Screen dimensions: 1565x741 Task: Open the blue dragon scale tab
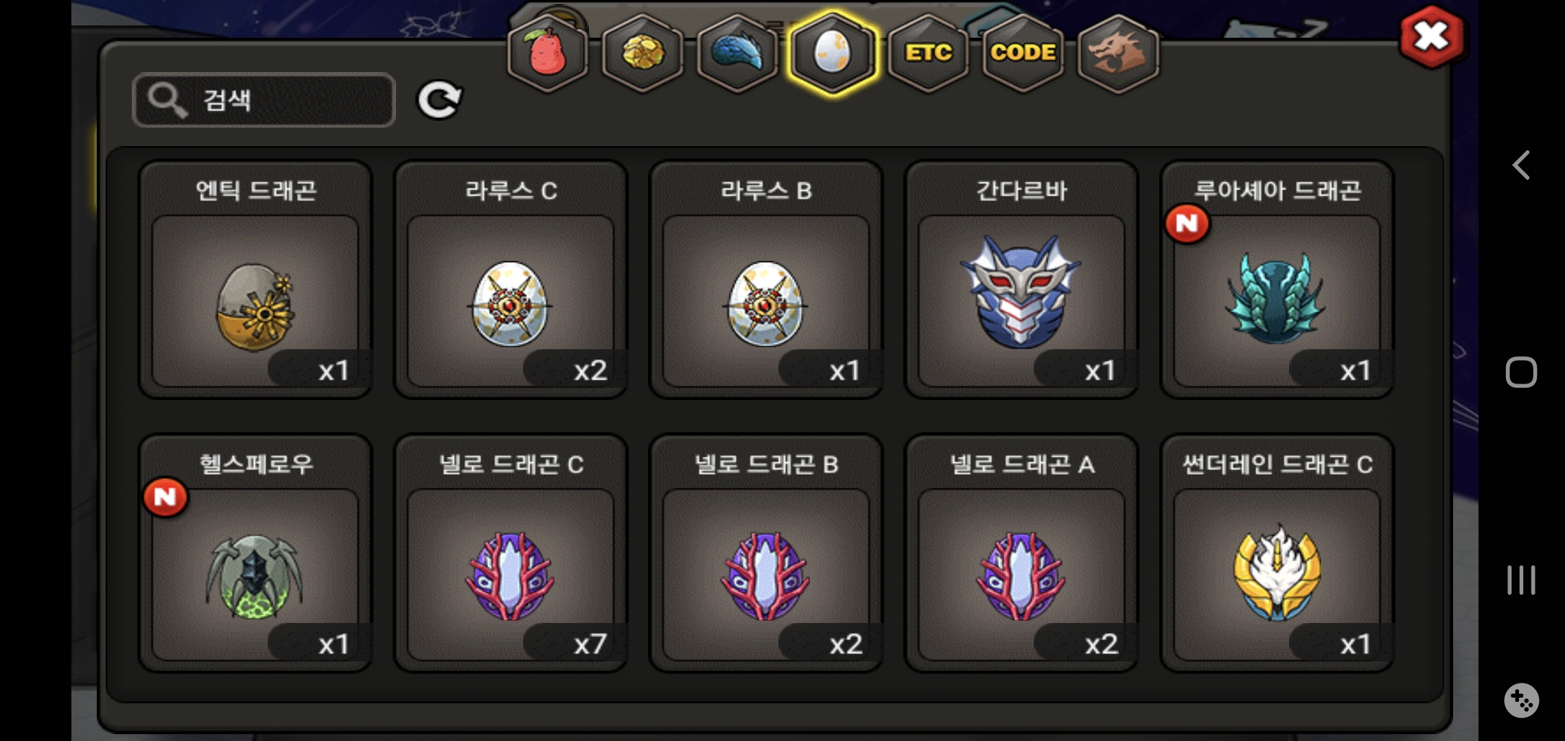pos(737,54)
